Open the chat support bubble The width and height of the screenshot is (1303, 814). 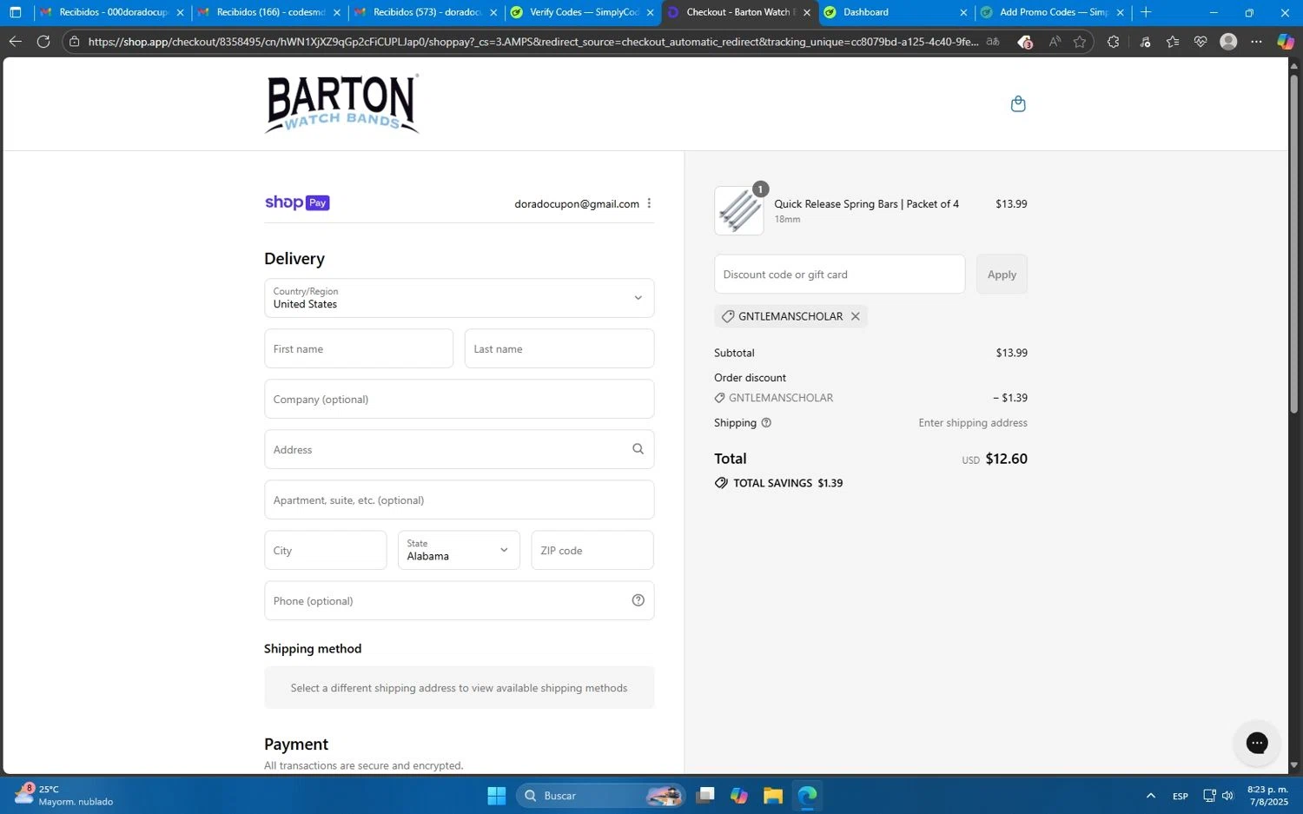tap(1256, 743)
